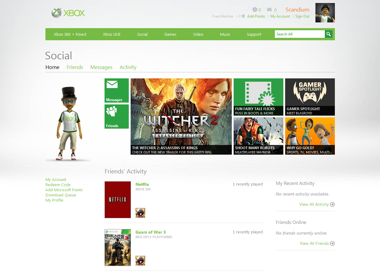This screenshot has height=276, width=380.
Task: Click the Scandium gamertag link
Action: [x=298, y=10]
